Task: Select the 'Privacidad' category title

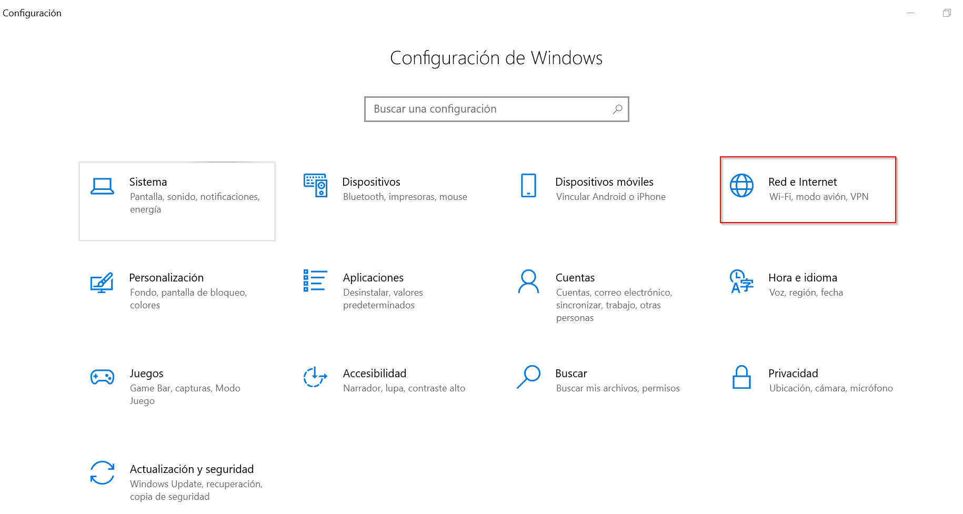Action: [793, 374]
